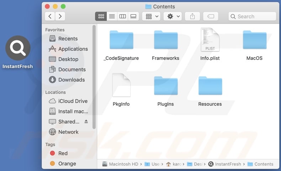Screen dimensions: 281x171
Task: Click Contents in the path bar
Action: 260,164
